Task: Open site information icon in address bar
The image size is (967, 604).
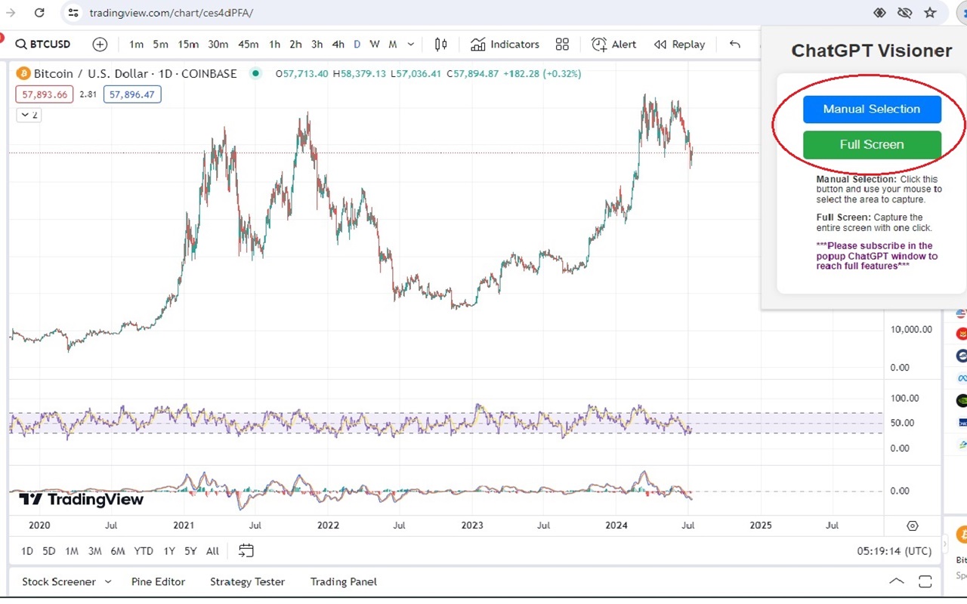Action: click(x=73, y=13)
